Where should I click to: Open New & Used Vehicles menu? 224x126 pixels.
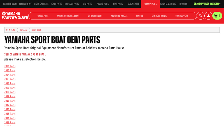click(x=119, y=16)
